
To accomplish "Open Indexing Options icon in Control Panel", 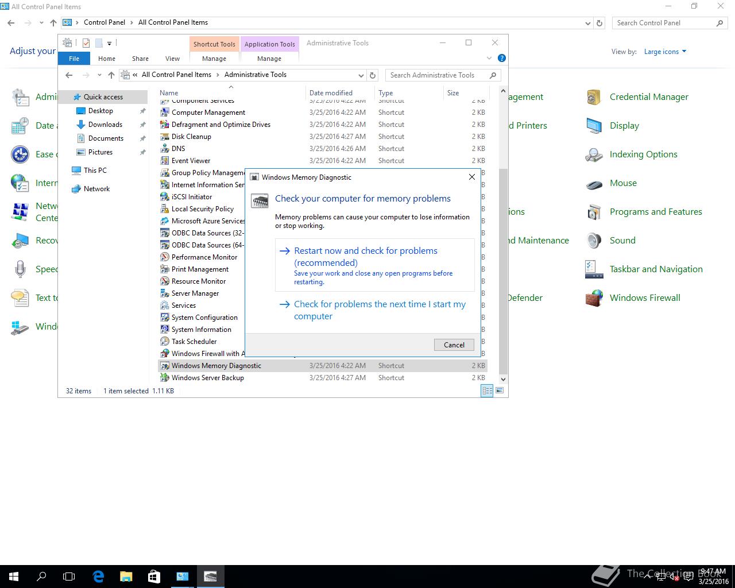I will (x=594, y=154).
